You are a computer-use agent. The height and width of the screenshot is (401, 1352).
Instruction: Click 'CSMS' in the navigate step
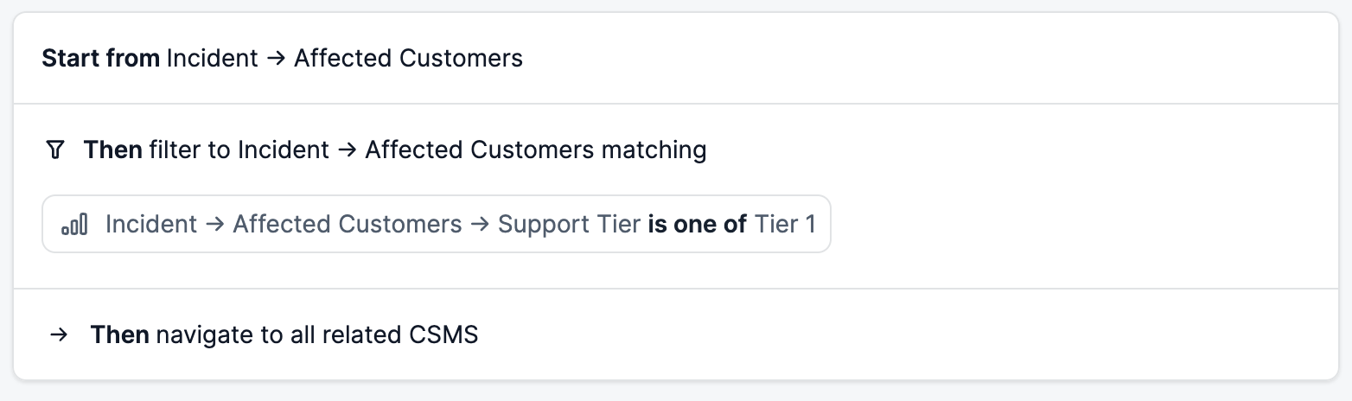click(x=443, y=334)
